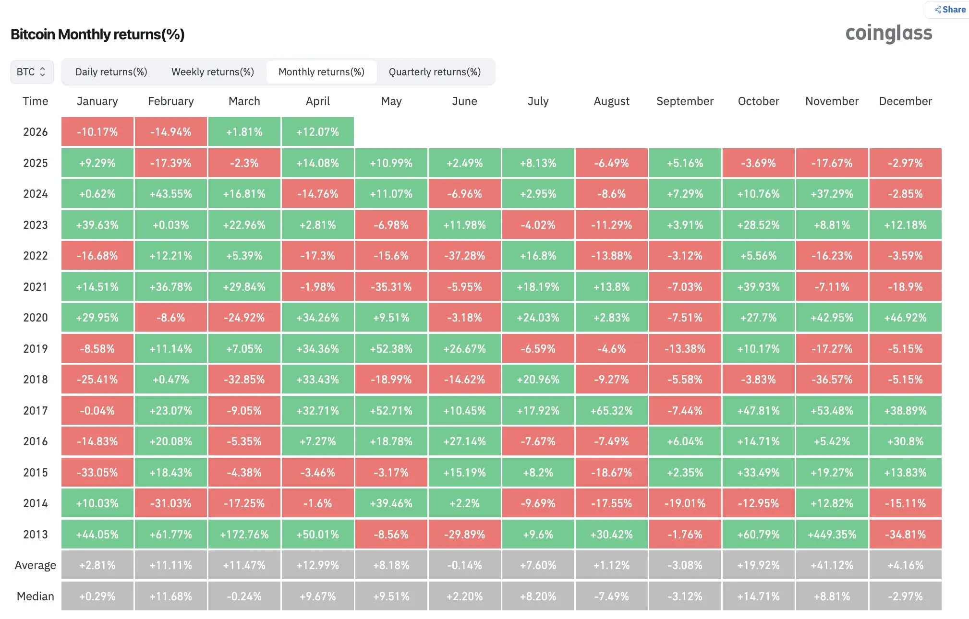
Task: Switch to Daily returns(%) tab
Action: [111, 72]
